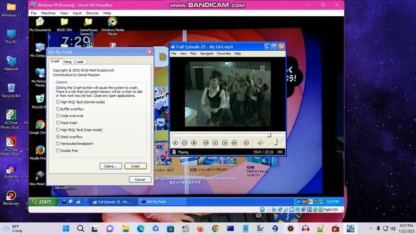416x234 pixels.
Task: Switch to the Crash tab in Not My Fault
Action: (55, 61)
